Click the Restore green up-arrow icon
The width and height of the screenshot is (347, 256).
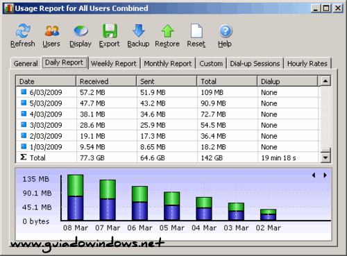click(x=167, y=31)
